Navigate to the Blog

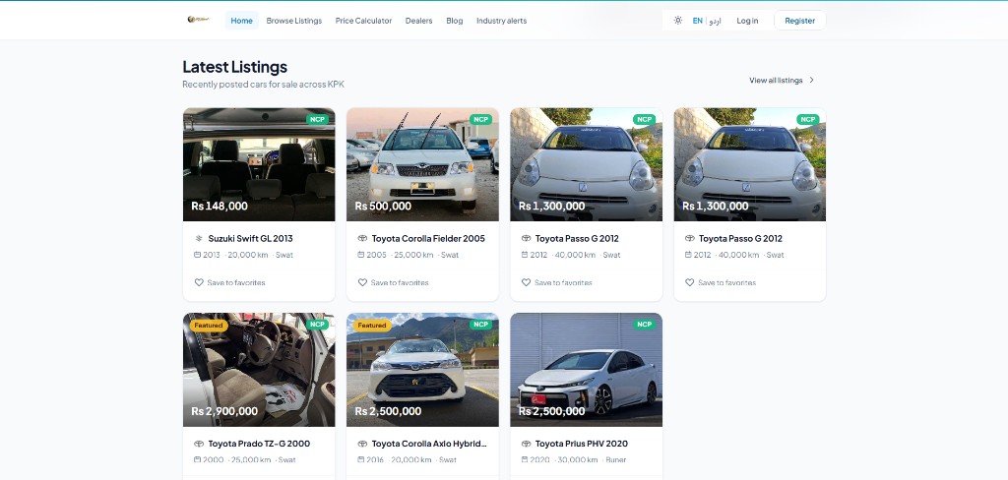(x=455, y=21)
